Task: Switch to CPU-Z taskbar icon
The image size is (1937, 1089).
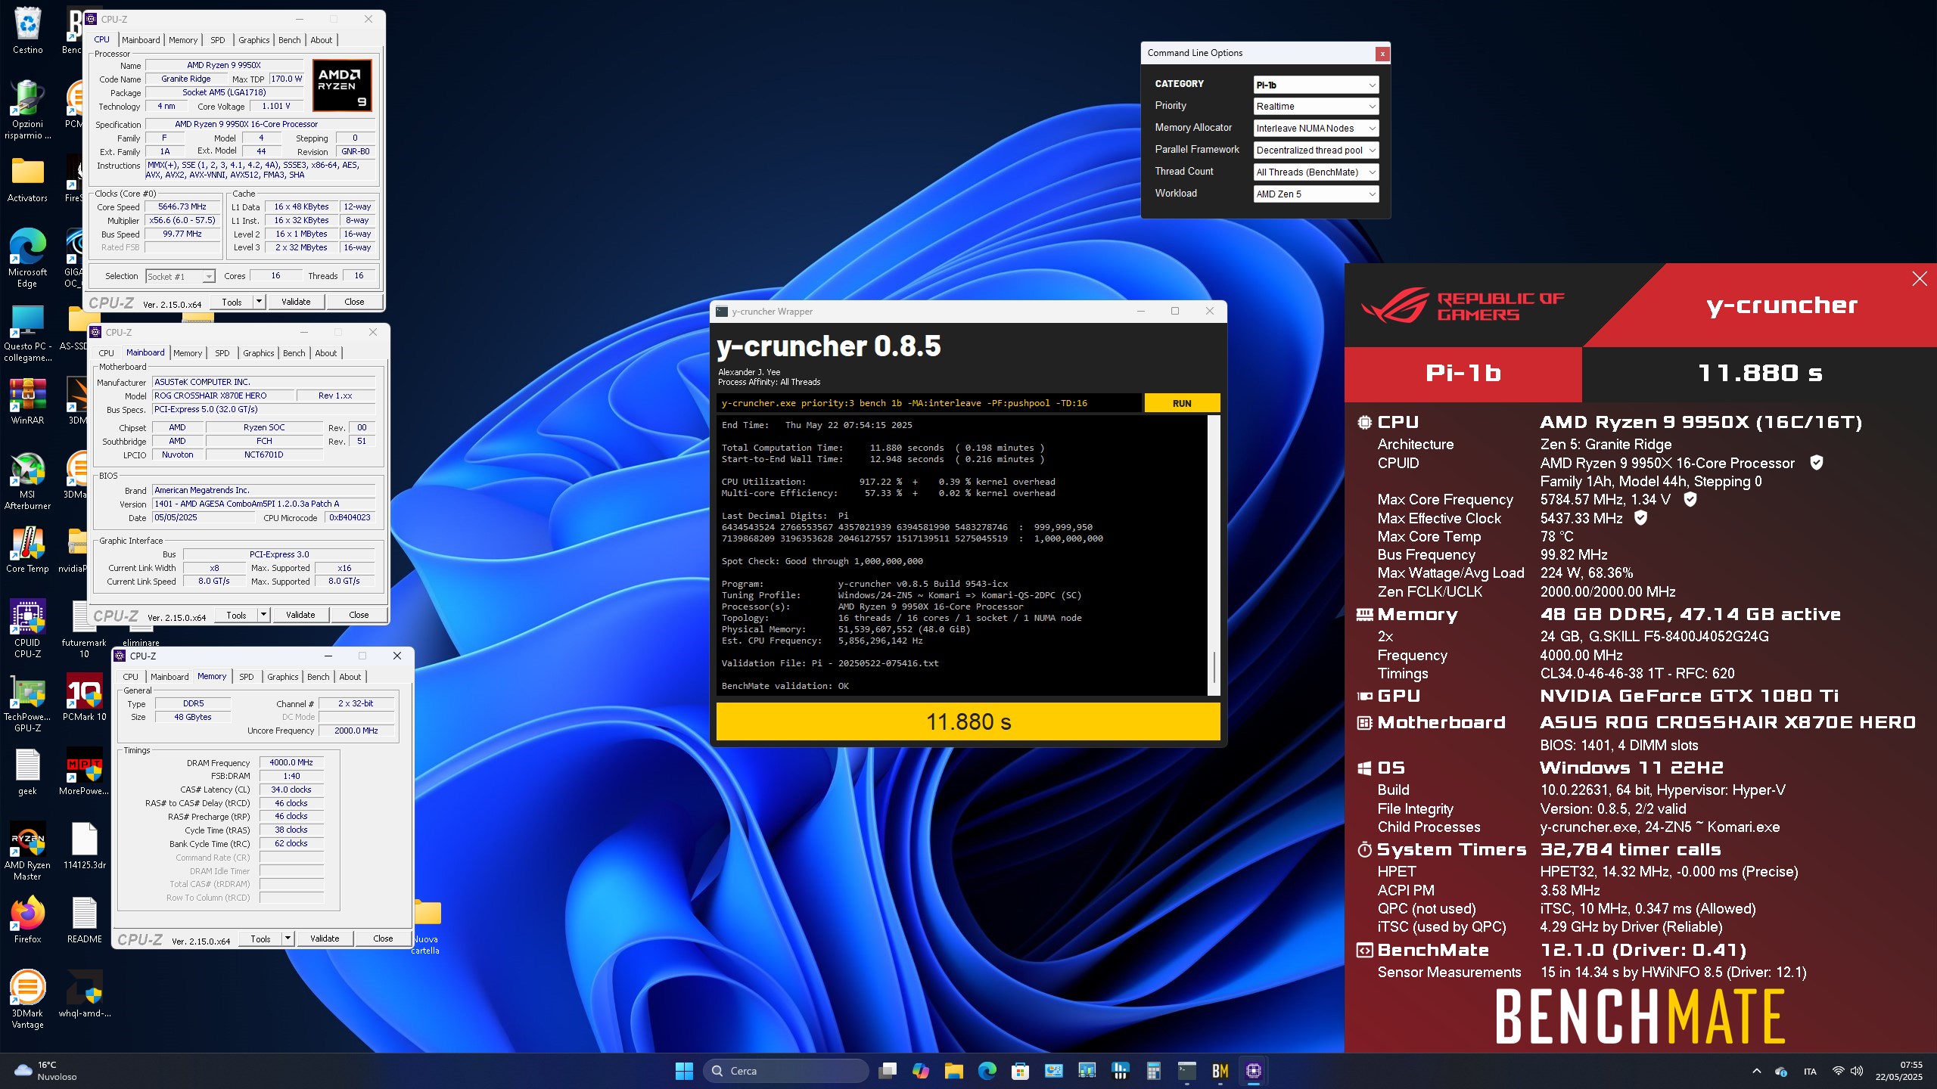Action: [1253, 1070]
